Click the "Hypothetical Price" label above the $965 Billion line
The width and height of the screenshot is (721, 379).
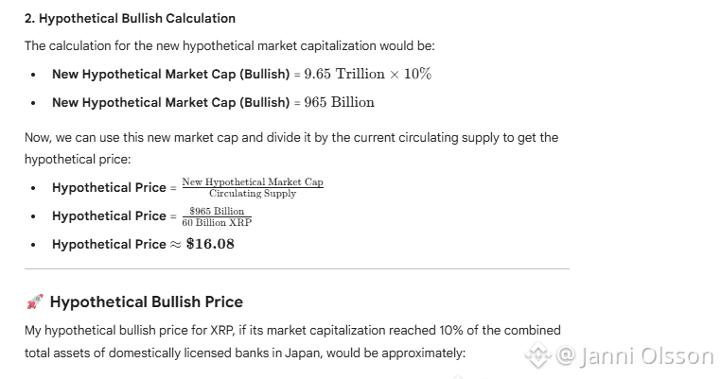pos(109,216)
